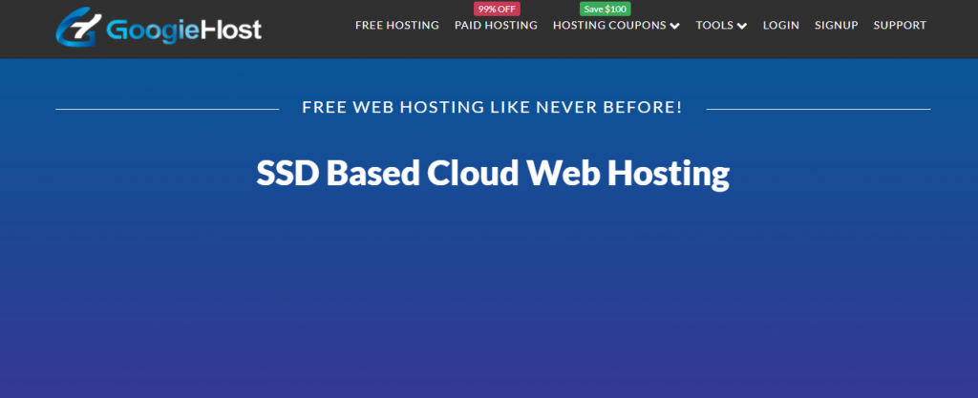This screenshot has height=398, width=978.
Task: Click the Save $100 green badge
Action: pyautogui.click(x=605, y=9)
